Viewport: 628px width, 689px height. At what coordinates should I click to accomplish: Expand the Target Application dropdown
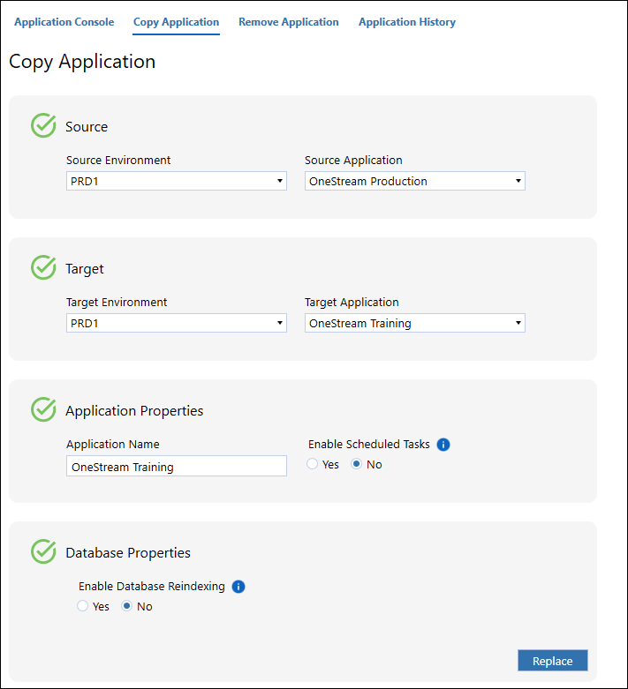click(x=415, y=323)
